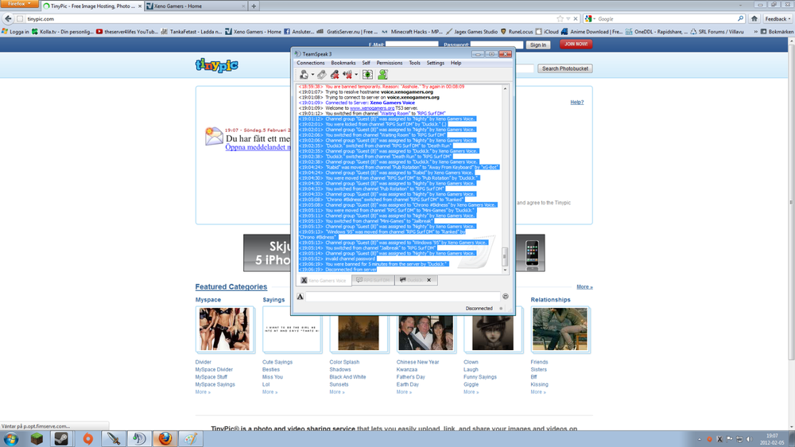Click the text format A icon in chat
Viewport: 795px width, 447px height.
point(301,297)
